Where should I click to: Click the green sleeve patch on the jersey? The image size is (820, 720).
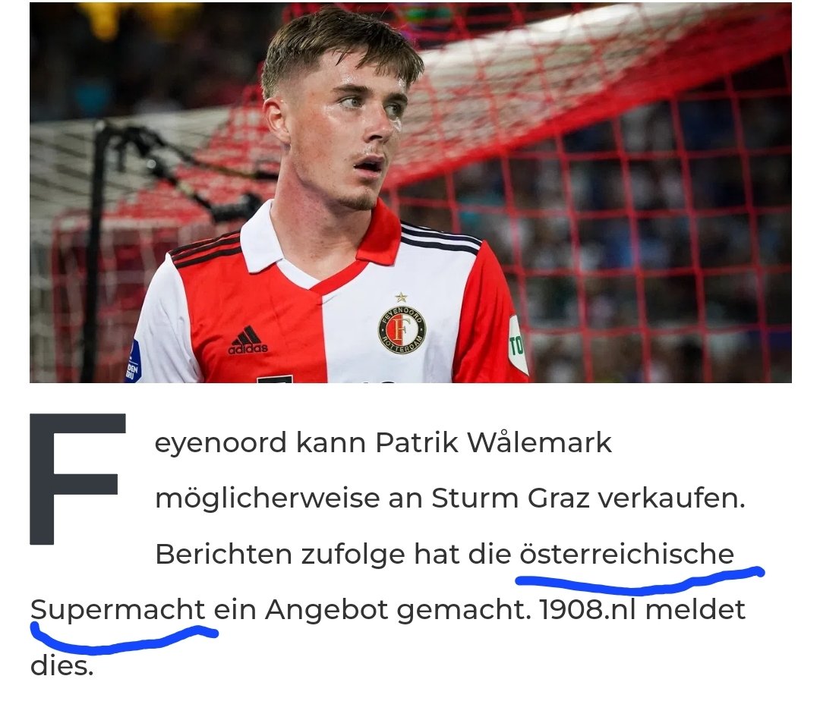pos(516,345)
